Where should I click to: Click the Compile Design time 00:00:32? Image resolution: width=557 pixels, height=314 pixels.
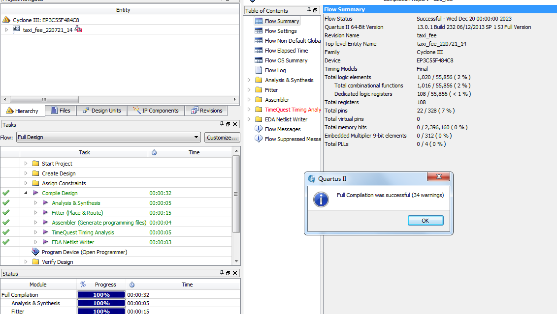pos(160,193)
